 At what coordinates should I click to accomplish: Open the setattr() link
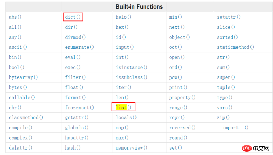229,17
